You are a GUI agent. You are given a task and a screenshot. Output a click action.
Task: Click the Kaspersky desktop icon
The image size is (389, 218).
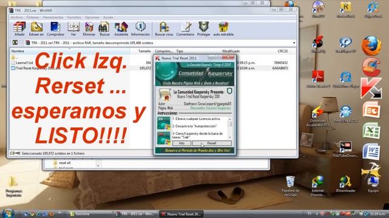pos(371,88)
